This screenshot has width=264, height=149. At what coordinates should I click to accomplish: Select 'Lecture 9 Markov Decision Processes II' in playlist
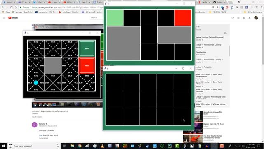[210, 37]
